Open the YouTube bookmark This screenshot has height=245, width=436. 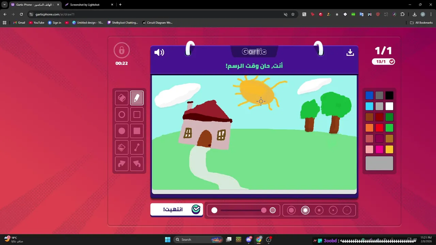[37, 22]
